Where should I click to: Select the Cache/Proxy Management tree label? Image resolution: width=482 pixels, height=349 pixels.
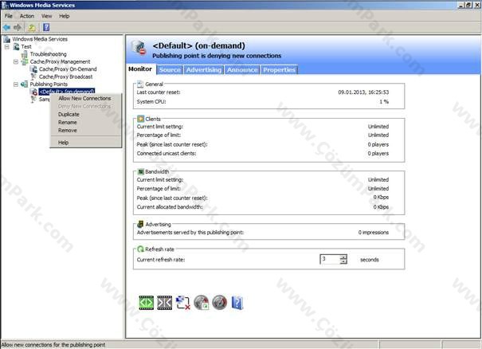pyautogui.click(x=61, y=62)
